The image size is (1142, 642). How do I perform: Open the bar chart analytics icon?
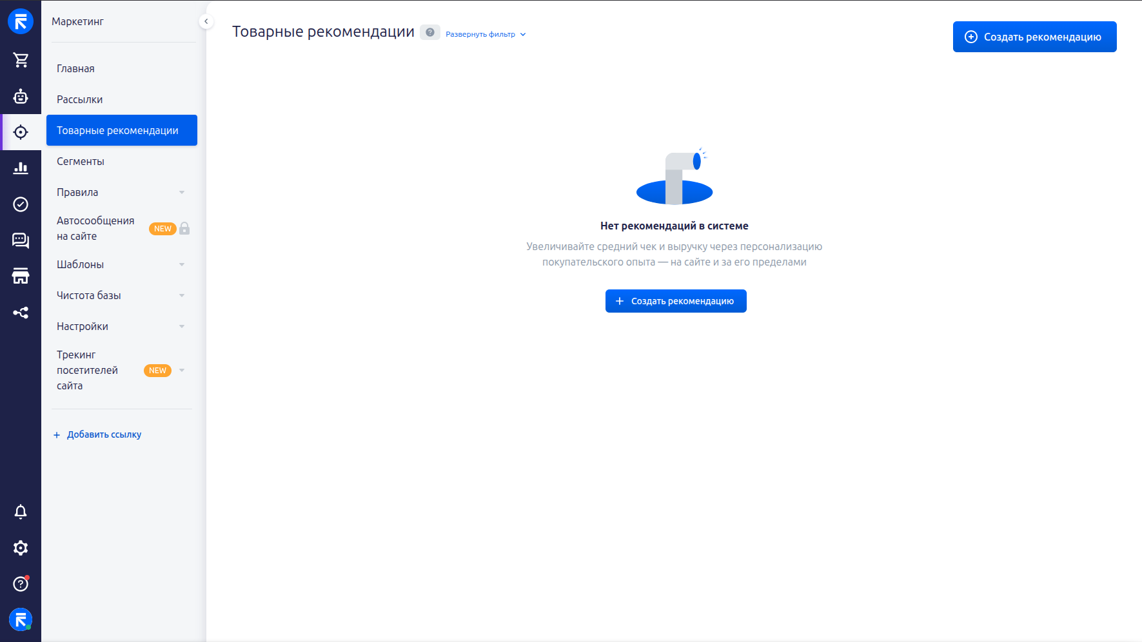(21, 168)
